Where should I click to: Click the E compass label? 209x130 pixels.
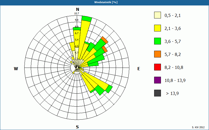pos(139,69)
